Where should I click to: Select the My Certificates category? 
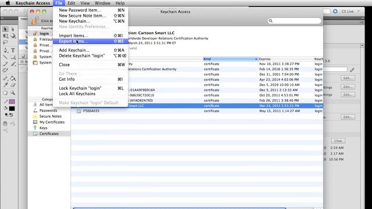pos(49,122)
